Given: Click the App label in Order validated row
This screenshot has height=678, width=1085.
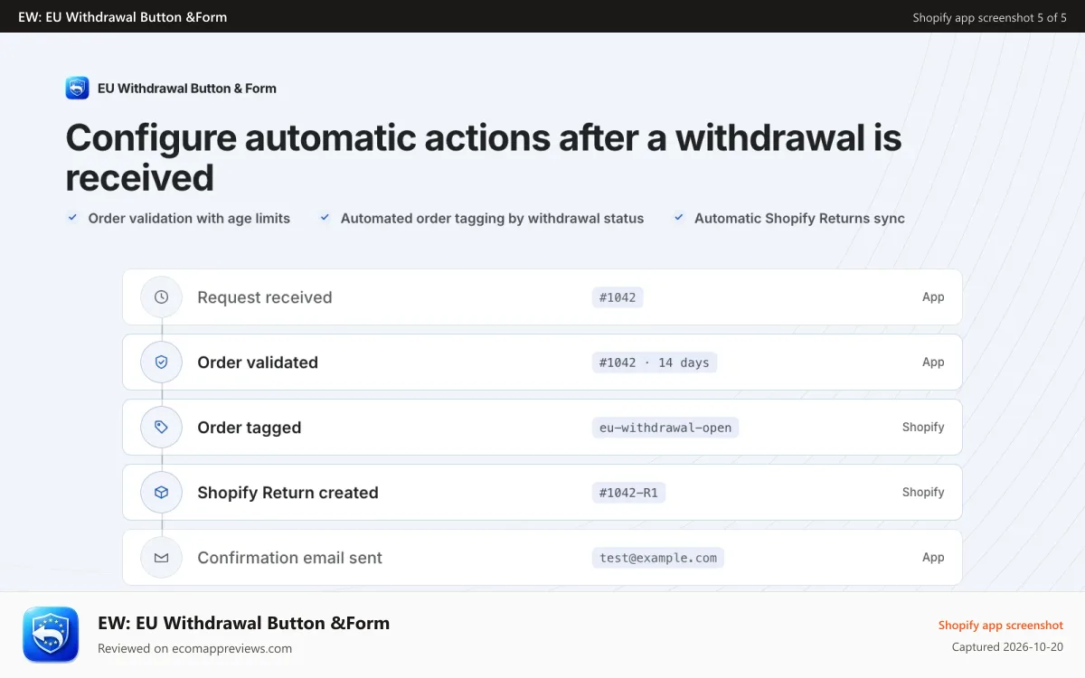Looking at the screenshot, I should coord(933,362).
